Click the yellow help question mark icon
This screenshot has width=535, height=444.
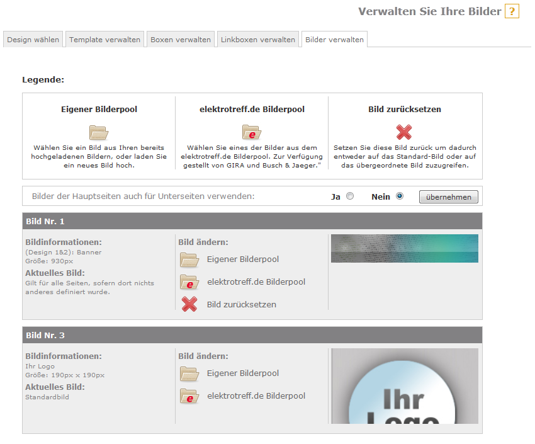coord(512,11)
